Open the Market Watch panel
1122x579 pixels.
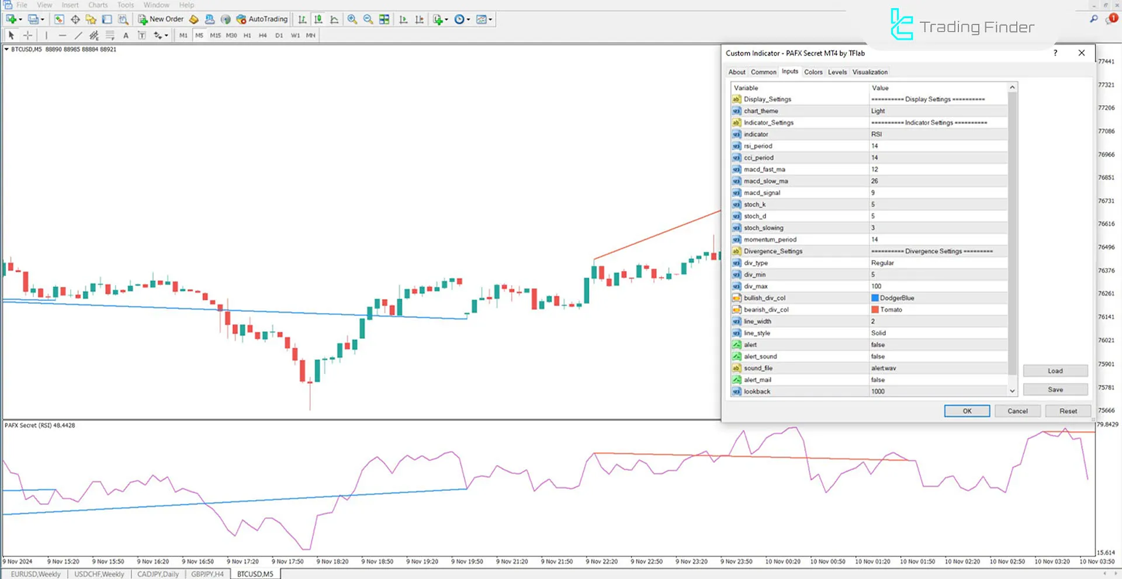pos(59,19)
